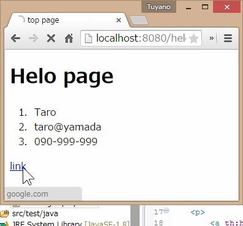Screen dimensions: 243x226
Task: Close the 'top page' tab
Action: tap(119, 20)
